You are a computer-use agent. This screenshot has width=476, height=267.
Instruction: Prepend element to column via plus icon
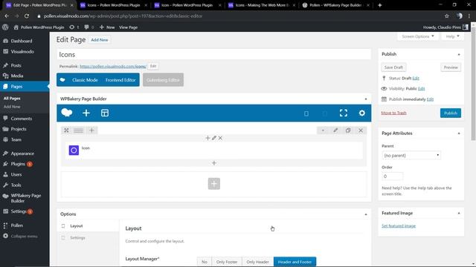tap(208, 138)
